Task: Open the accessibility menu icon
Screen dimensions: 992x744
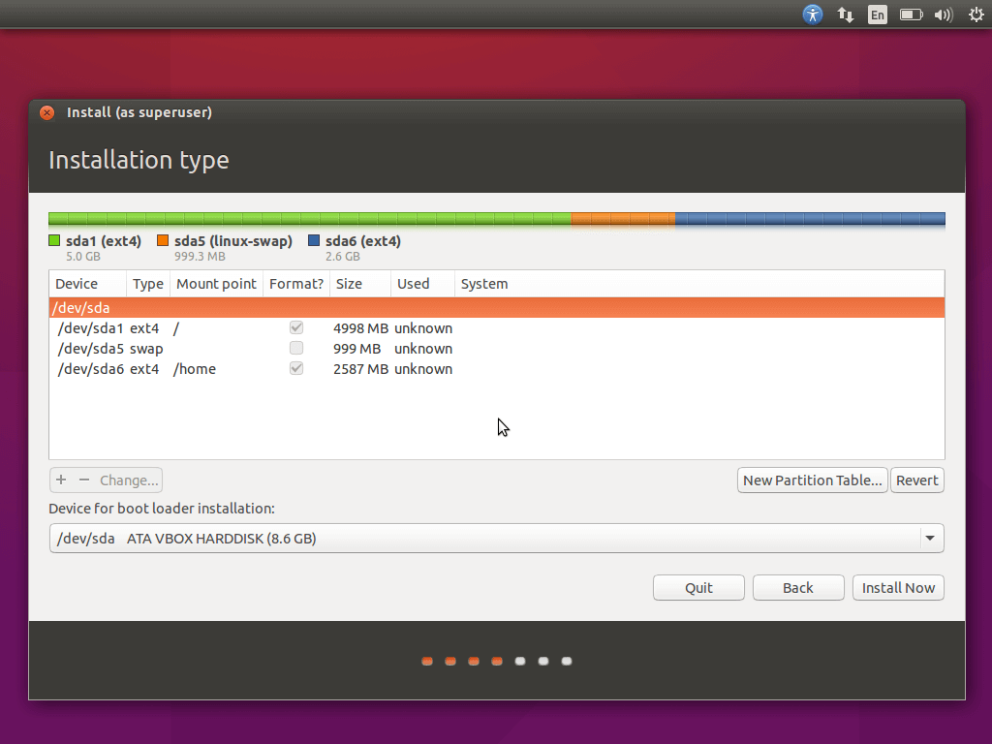Action: pyautogui.click(x=813, y=15)
